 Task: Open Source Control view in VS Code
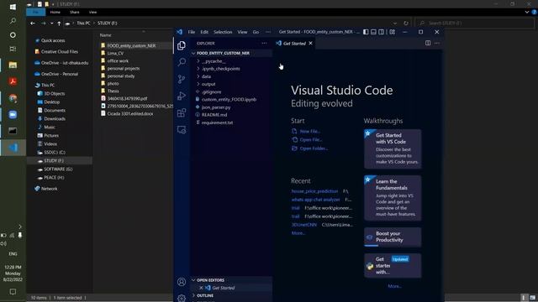pyautogui.click(x=182, y=79)
